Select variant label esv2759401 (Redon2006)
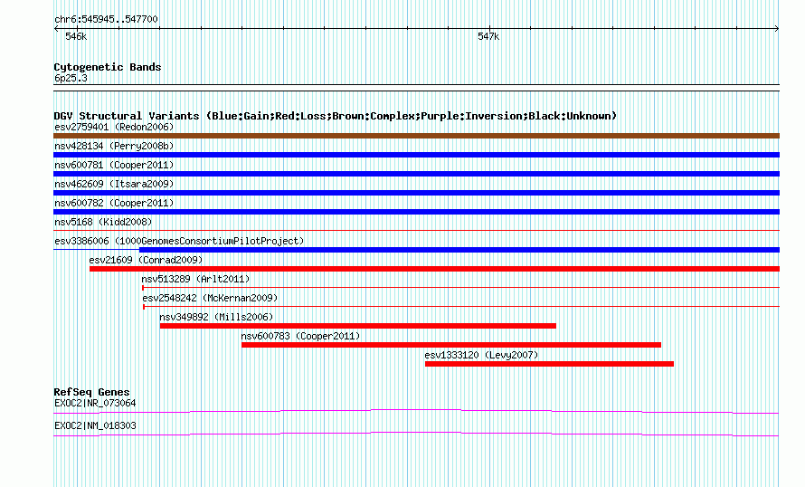The image size is (805, 487). click(x=114, y=127)
